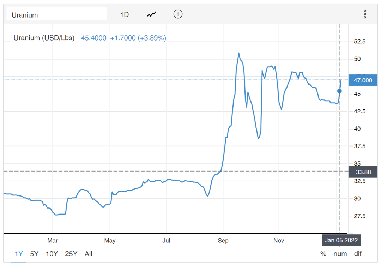The width and height of the screenshot is (381, 267).
Task: Click the Sep x-axis label
Action: pyautogui.click(x=223, y=241)
